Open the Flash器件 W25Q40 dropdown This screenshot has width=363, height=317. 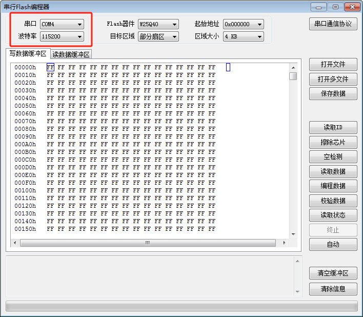(158, 24)
